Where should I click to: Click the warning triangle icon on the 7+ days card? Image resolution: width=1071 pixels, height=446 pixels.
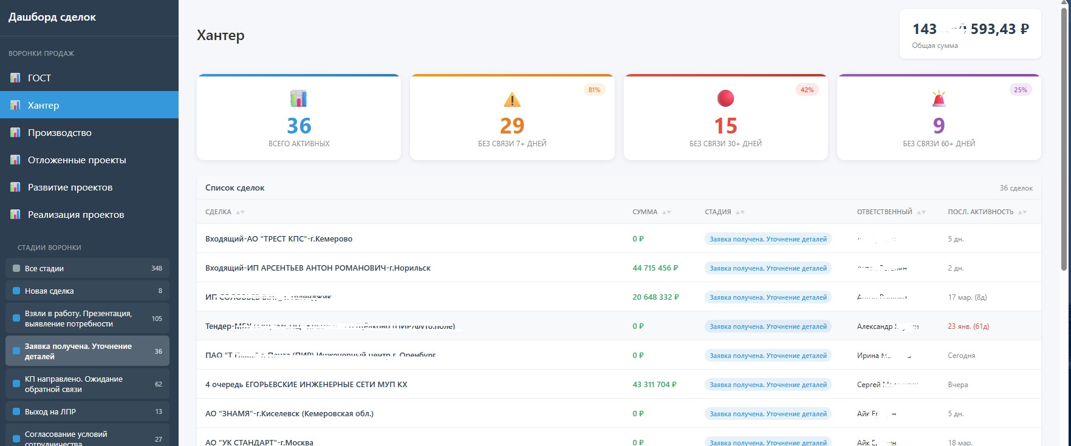(x=512, y=99)
